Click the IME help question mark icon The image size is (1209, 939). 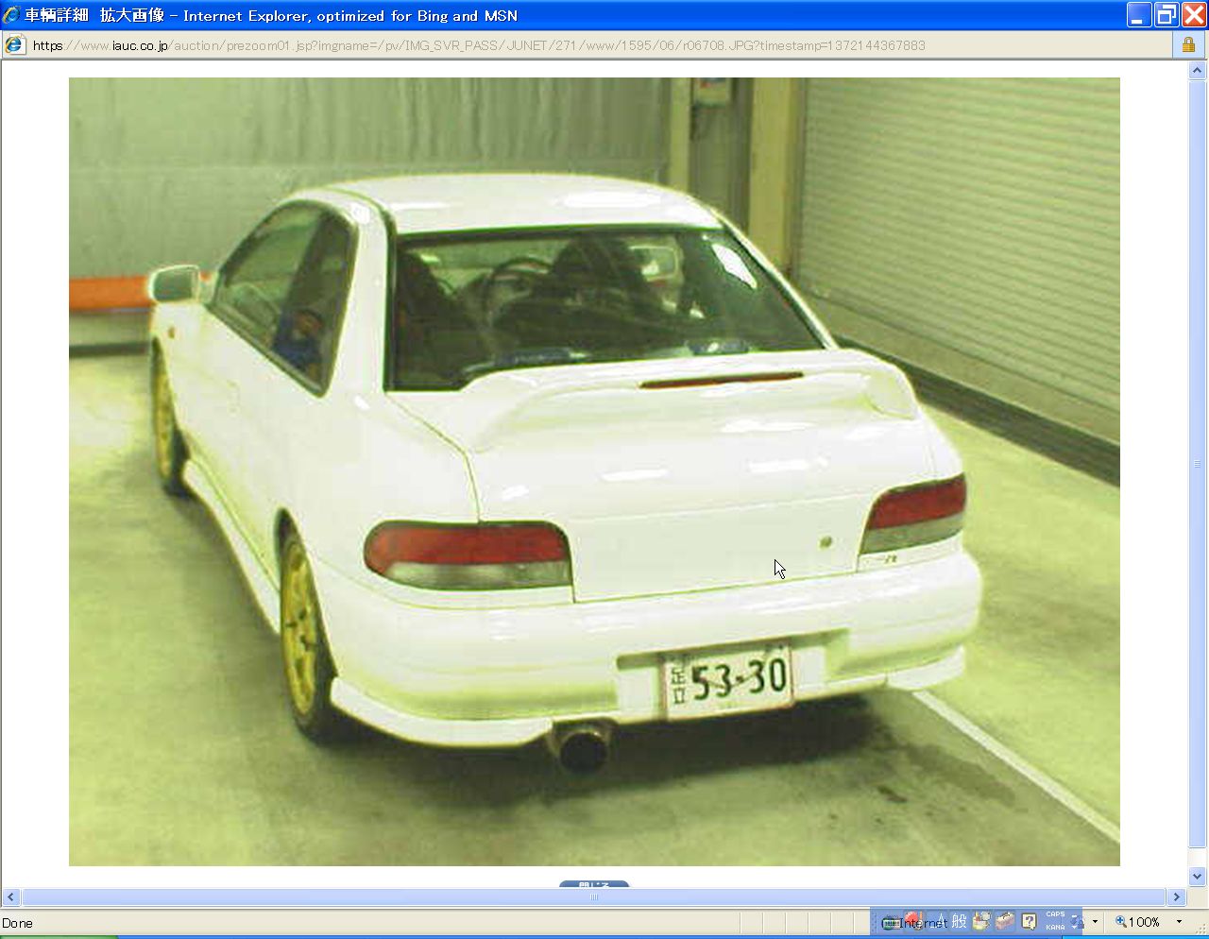(x=1029, y=921)
